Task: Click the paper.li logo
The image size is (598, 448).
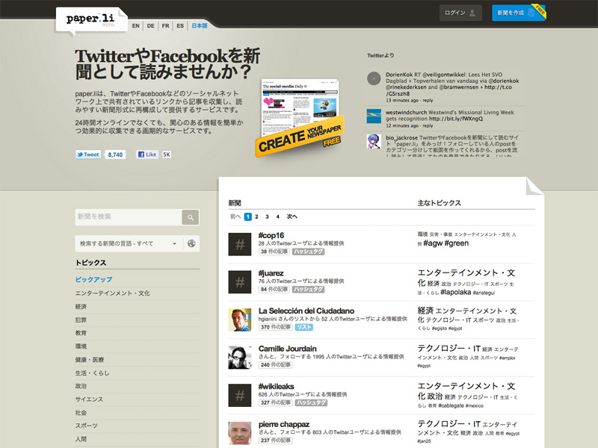Action: pos(90,19)
